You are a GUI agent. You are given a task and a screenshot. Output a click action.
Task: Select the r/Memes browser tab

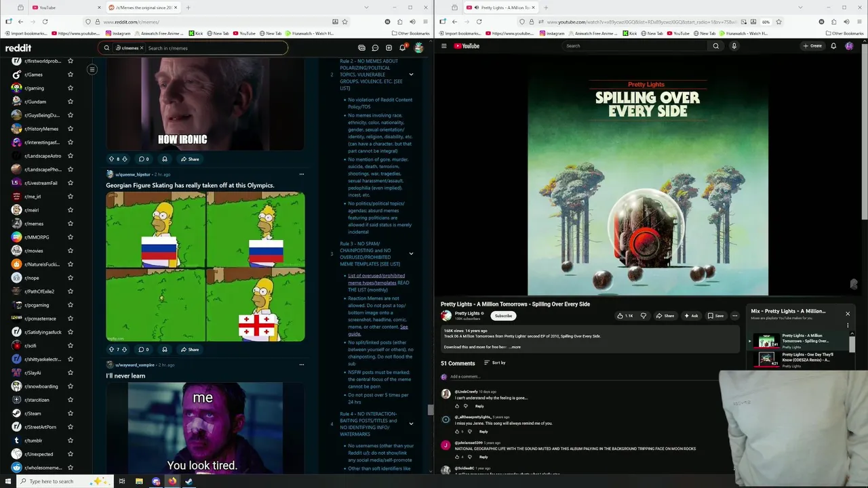click(x=144, y=7)
